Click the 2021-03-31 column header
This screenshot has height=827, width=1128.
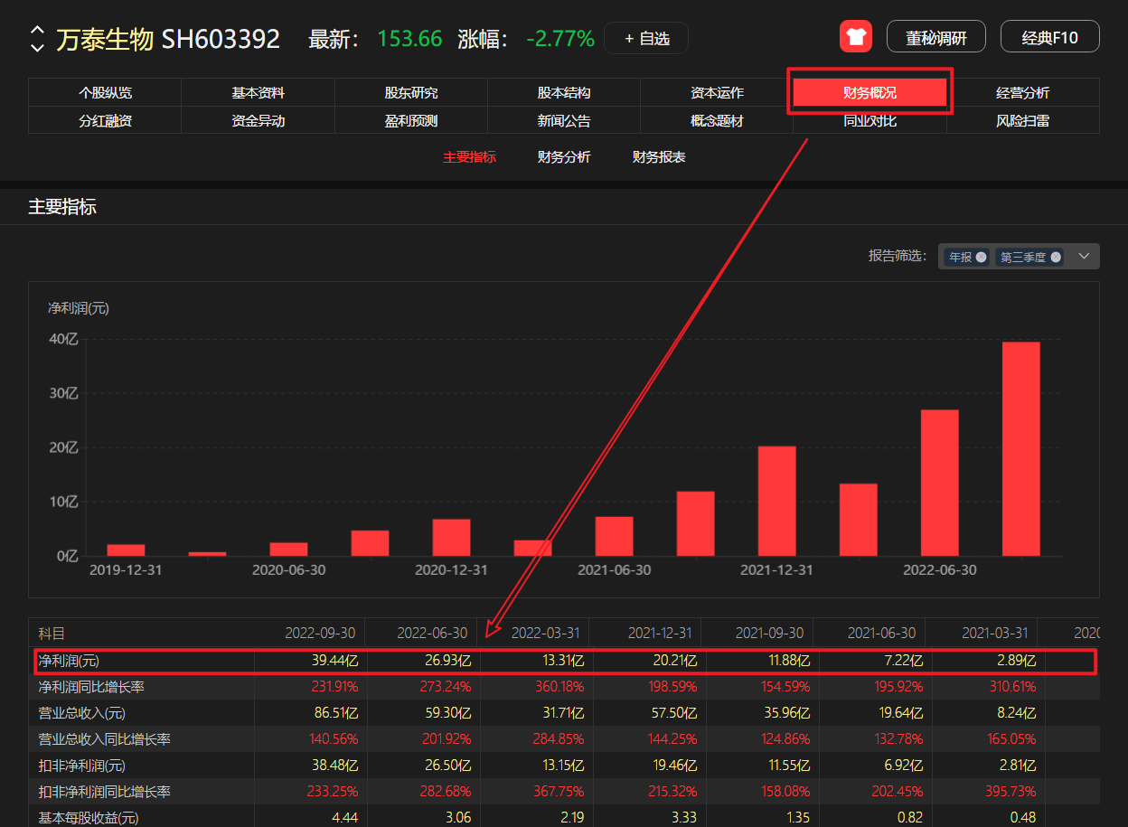(x=996, y=634)
